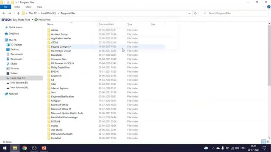
Task: Select New Volume (G:) drive
Action: tap(17, 87)
